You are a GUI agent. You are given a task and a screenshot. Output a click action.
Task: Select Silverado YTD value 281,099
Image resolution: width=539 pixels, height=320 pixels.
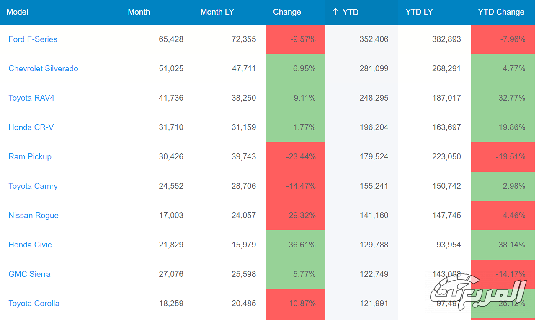(x=374, y=68)
